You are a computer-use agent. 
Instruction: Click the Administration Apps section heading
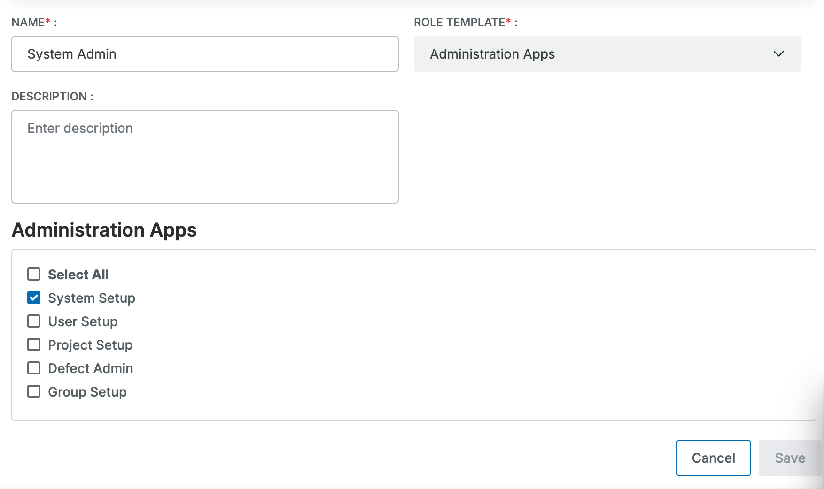pyautogui.click(x=104, y=230)
